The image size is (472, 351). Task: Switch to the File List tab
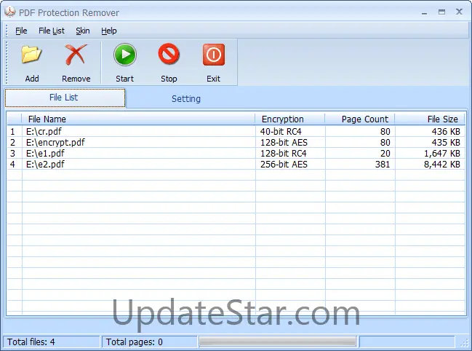point(65,98)
